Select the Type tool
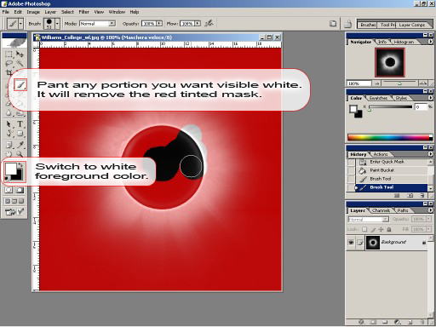Image resolution: width=436 pixels, height=327 pixels. 20,124
